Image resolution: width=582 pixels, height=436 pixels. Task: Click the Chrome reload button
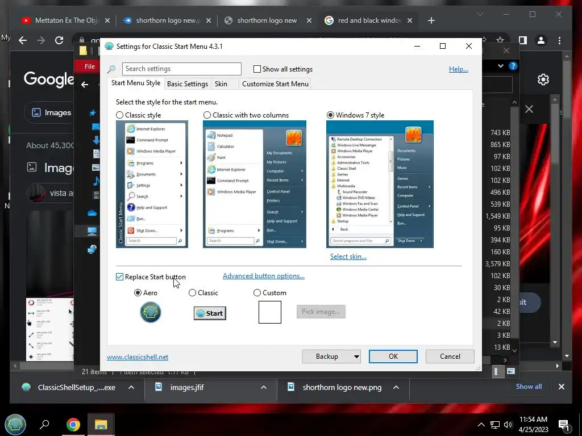coord(59,40)
